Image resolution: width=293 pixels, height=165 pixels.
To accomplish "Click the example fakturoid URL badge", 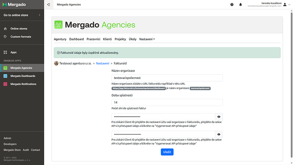I will tap(139, 88).
